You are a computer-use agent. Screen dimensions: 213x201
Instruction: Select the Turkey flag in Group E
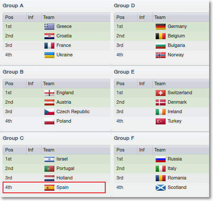[160, 121]
